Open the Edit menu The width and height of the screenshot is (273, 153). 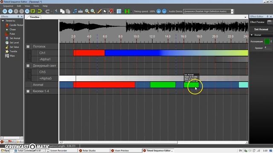pyautogui.click(x=19, y=6)
